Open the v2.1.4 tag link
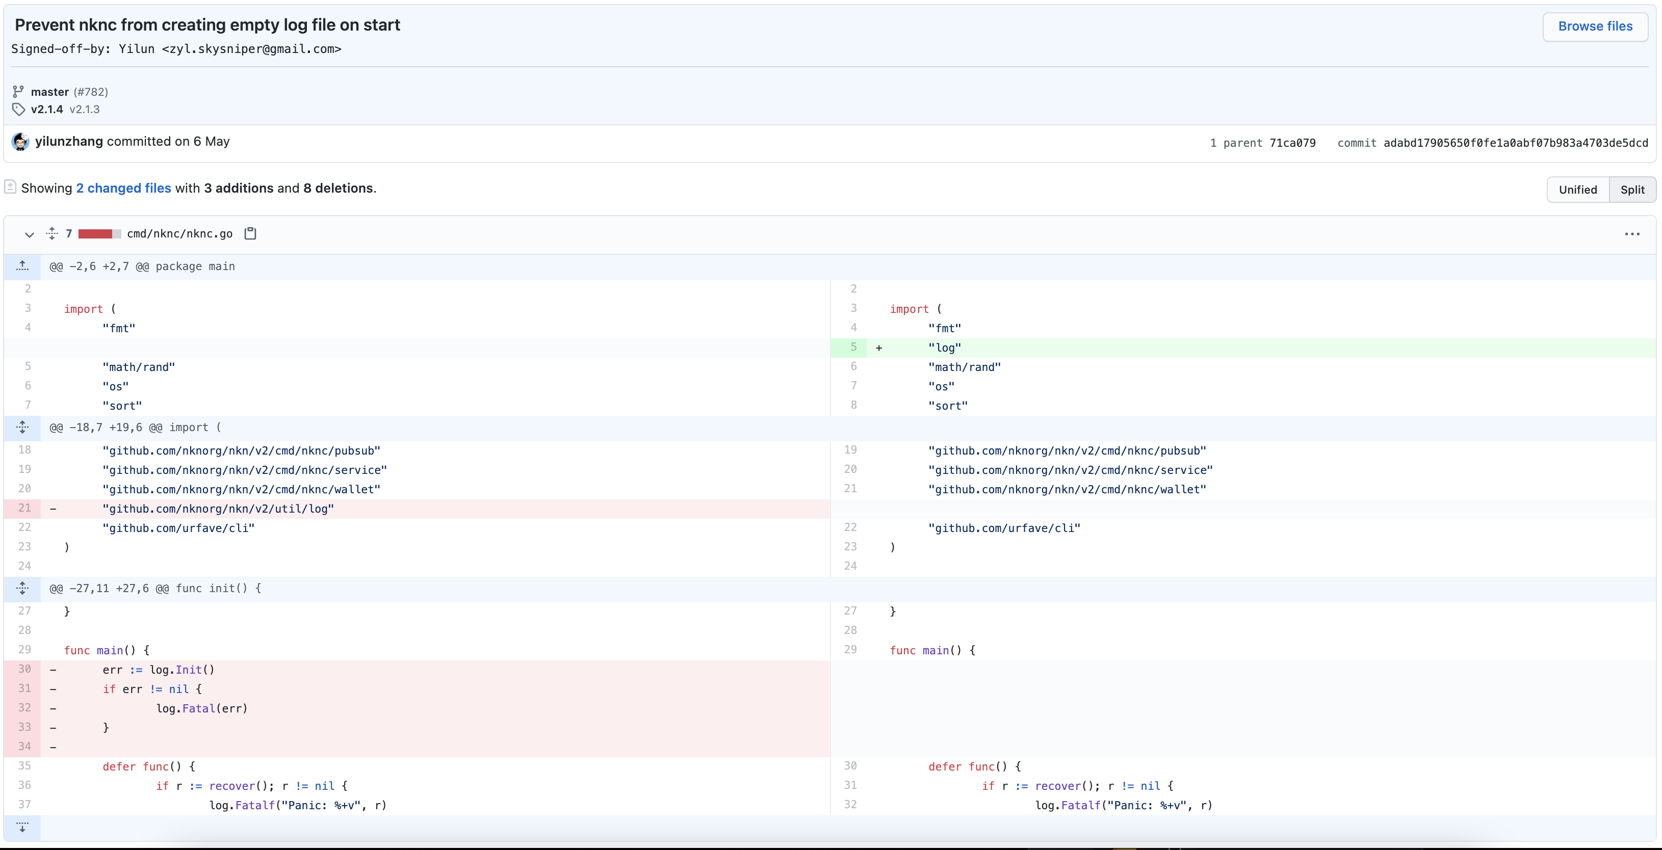1662x850 pixels. pos(46,109)
